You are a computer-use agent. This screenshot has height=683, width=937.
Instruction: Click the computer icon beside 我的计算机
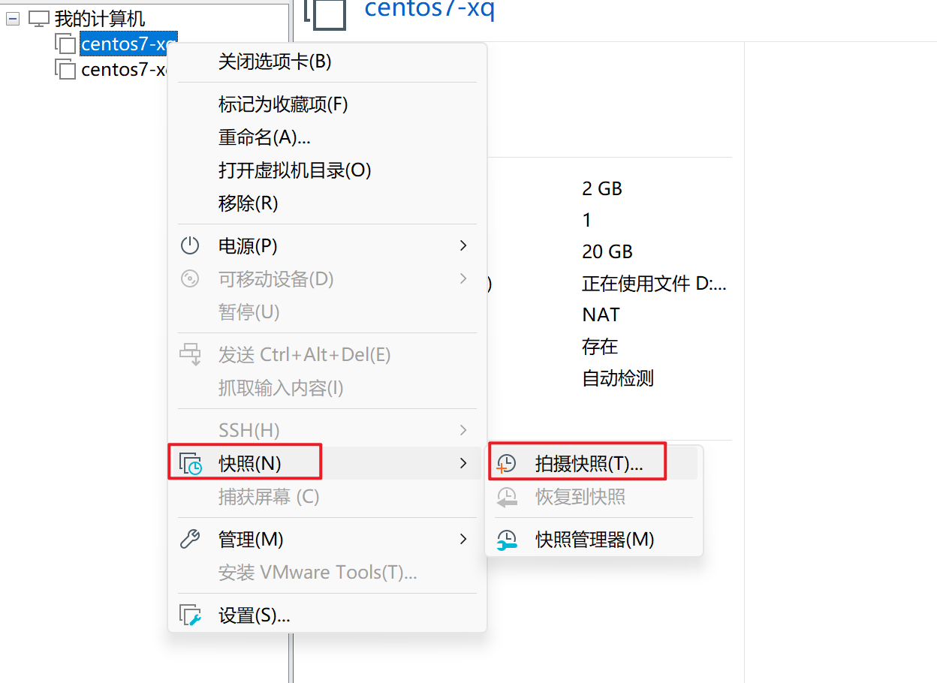39,20
